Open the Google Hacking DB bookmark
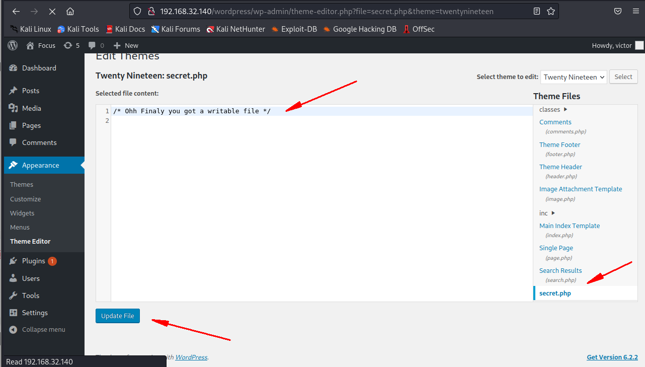Viewport: 645px width, 367px height. point(360,29)
